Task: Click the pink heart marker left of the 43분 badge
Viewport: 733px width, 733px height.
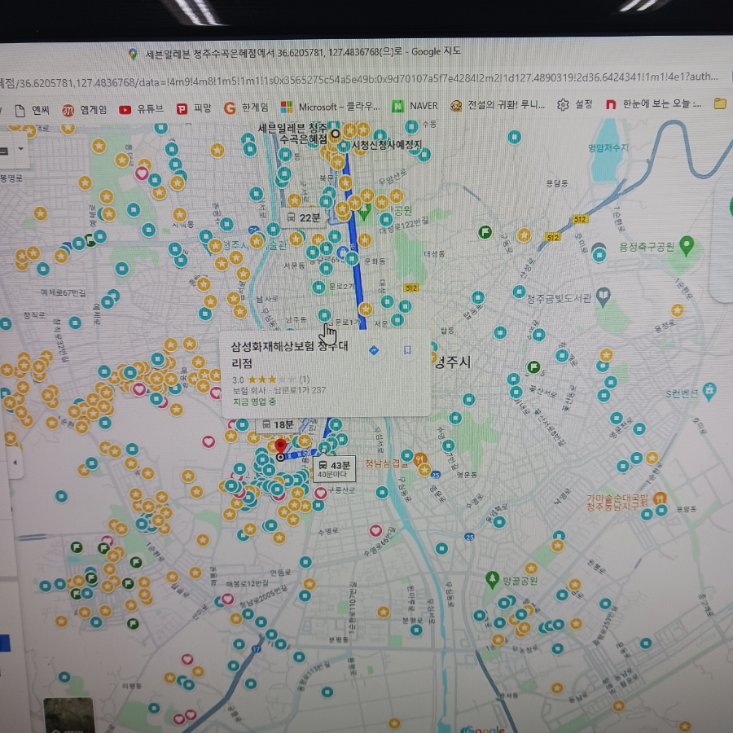Action: [208, 441]
